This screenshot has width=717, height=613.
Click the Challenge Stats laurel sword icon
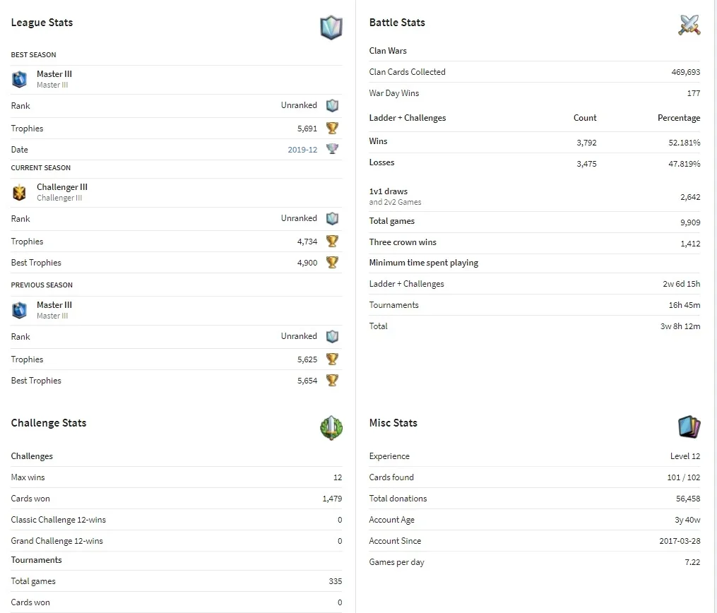point(331,428)
